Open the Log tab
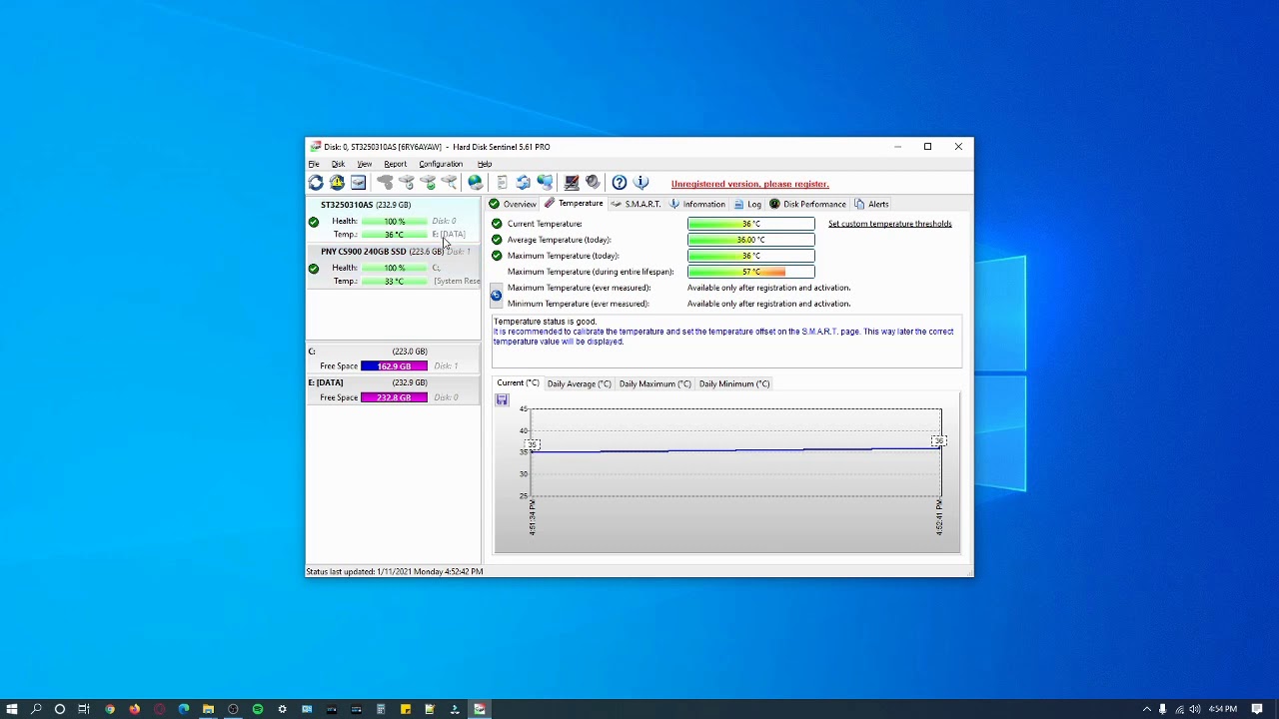1279x719 pixels. point(747,204)
